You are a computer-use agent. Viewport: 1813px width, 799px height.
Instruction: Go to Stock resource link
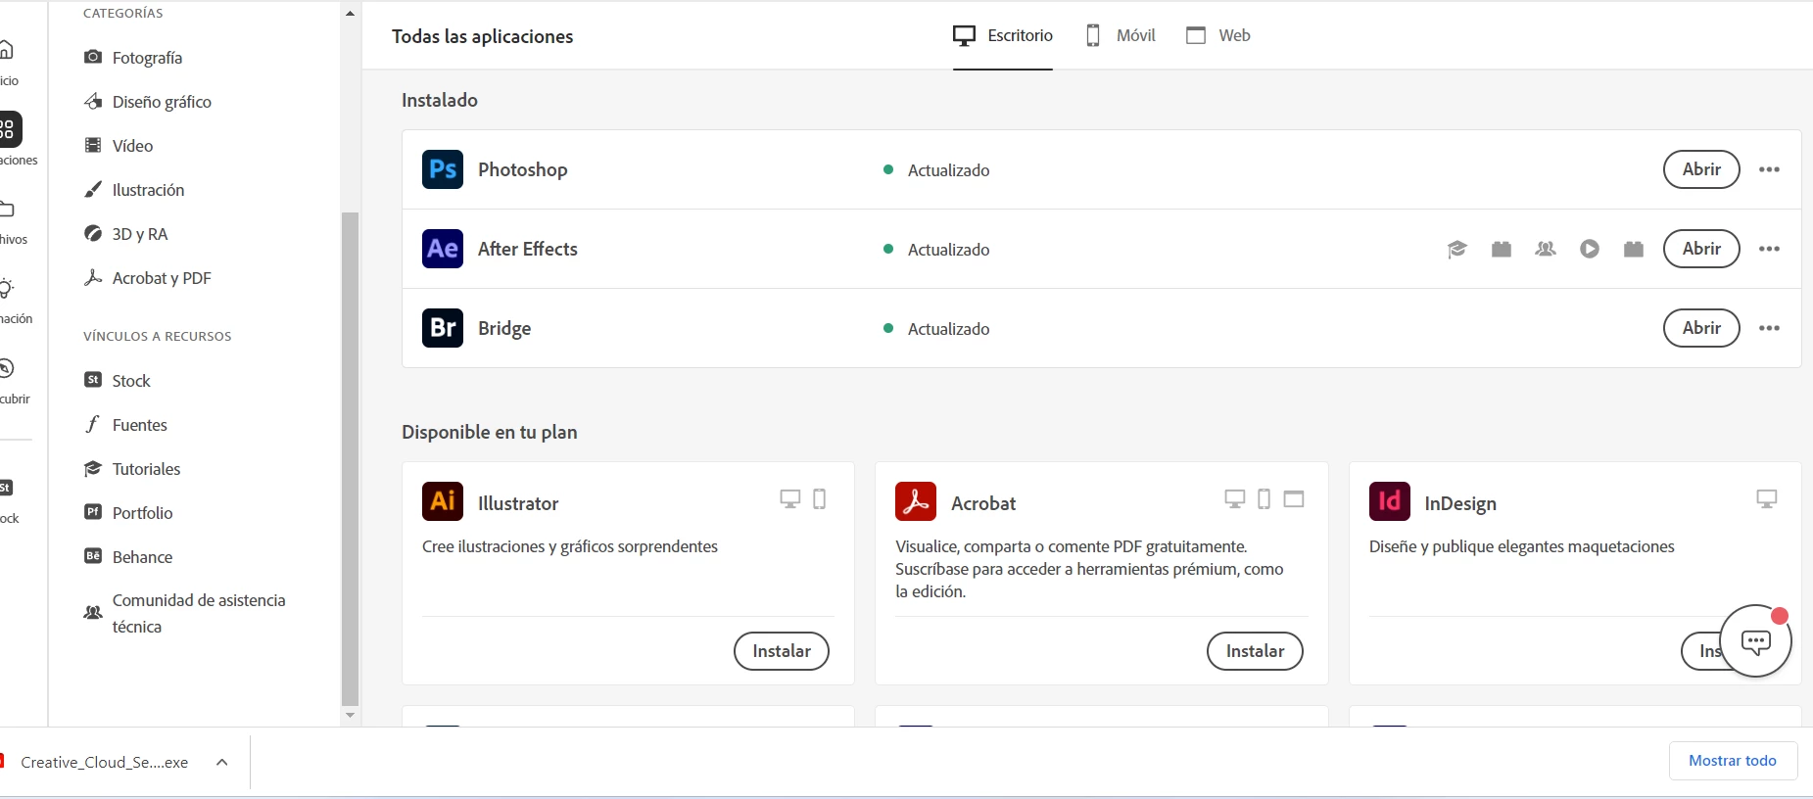118,381
